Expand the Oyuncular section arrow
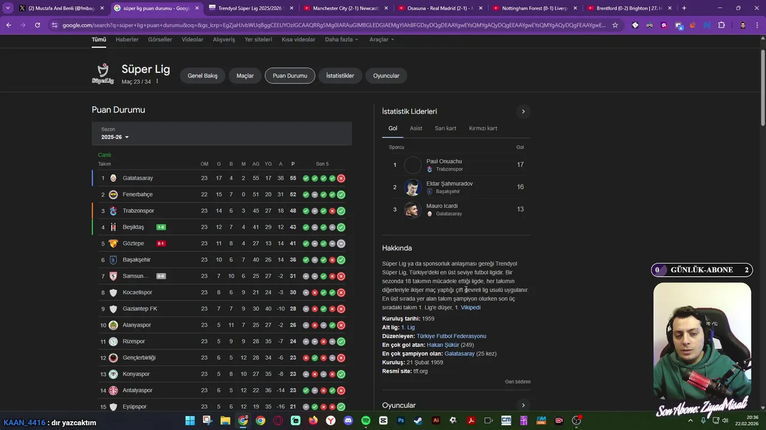766x430 pixels. 523,406
